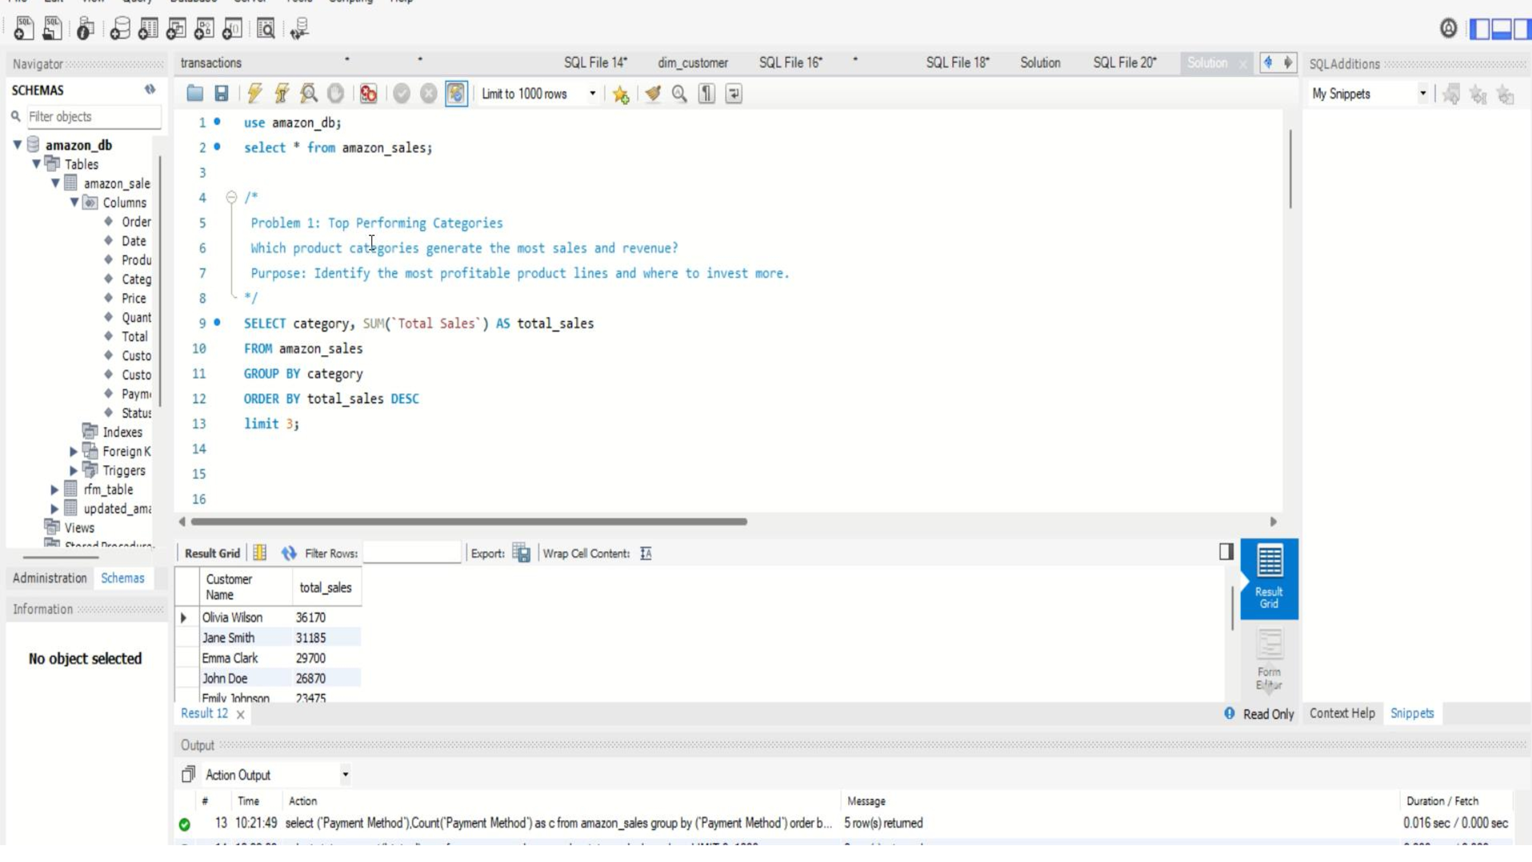1532x862 pixels.
Task: Open script file folder icon in editor toolbar
Action: (195, 93)
